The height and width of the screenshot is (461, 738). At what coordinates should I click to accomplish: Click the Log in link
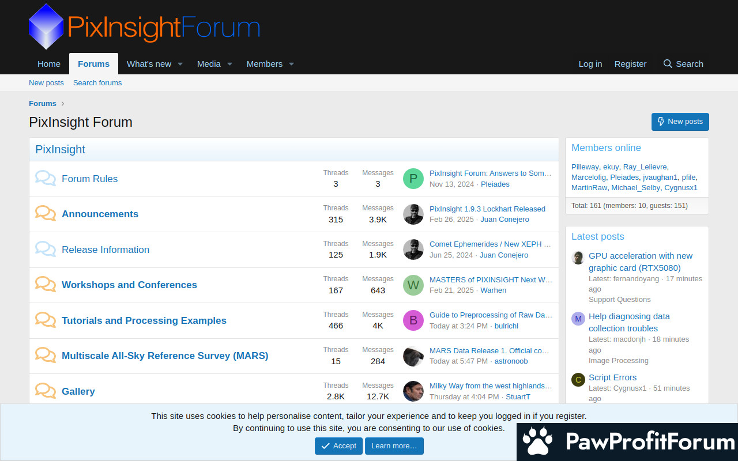coord(590,64)
